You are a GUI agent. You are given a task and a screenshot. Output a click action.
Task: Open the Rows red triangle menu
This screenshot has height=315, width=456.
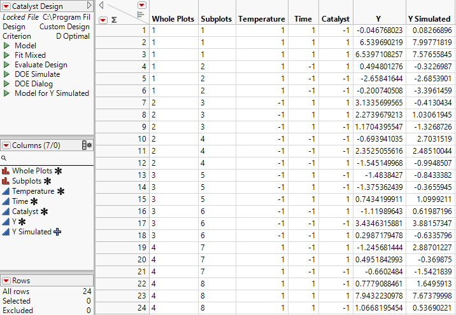[x=6, y=280]
